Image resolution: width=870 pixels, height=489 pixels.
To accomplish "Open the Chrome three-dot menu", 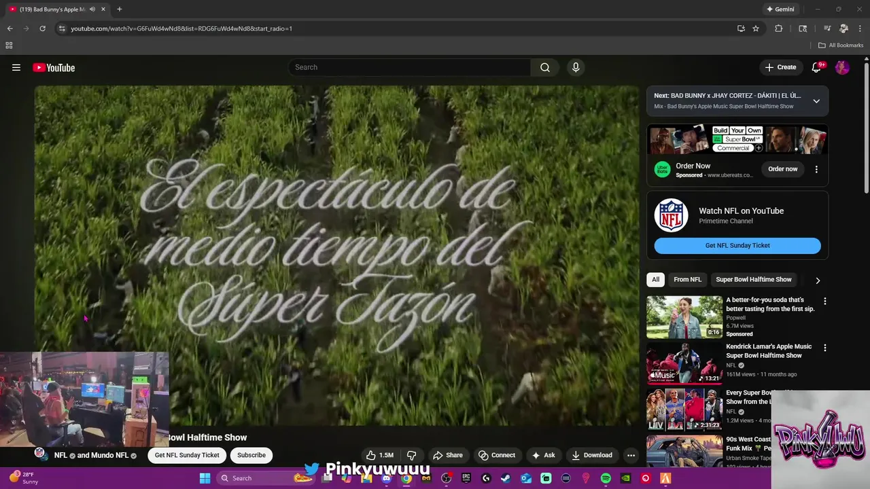I will (x=860, y=29).
